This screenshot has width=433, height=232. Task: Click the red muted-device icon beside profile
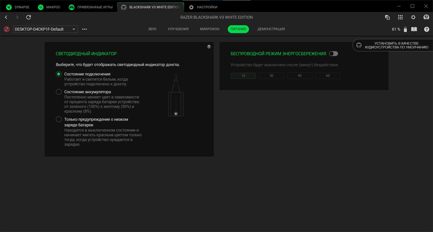(x=6, y=29)
